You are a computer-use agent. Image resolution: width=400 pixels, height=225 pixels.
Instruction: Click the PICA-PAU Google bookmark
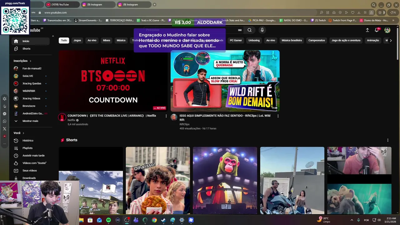262,20
